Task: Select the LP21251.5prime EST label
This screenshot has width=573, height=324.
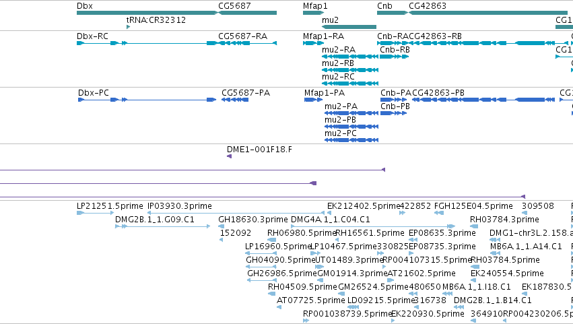Action: (110, 206)
